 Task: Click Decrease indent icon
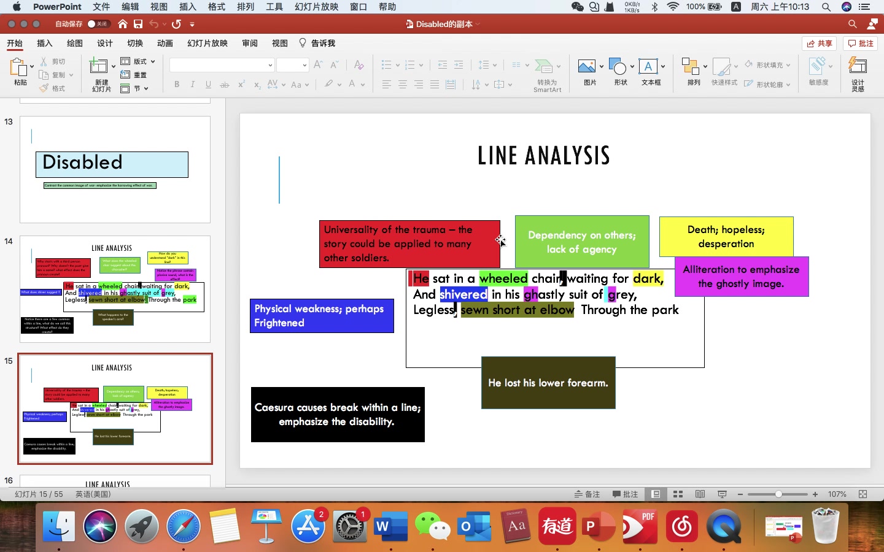coord(443,64)
